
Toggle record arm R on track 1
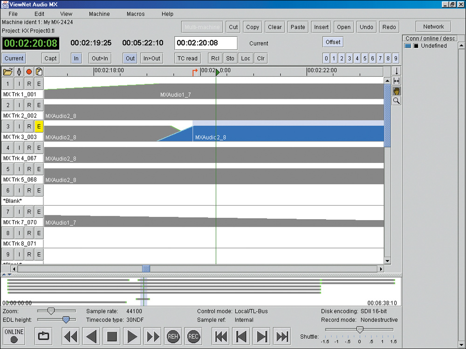[29, 84]
